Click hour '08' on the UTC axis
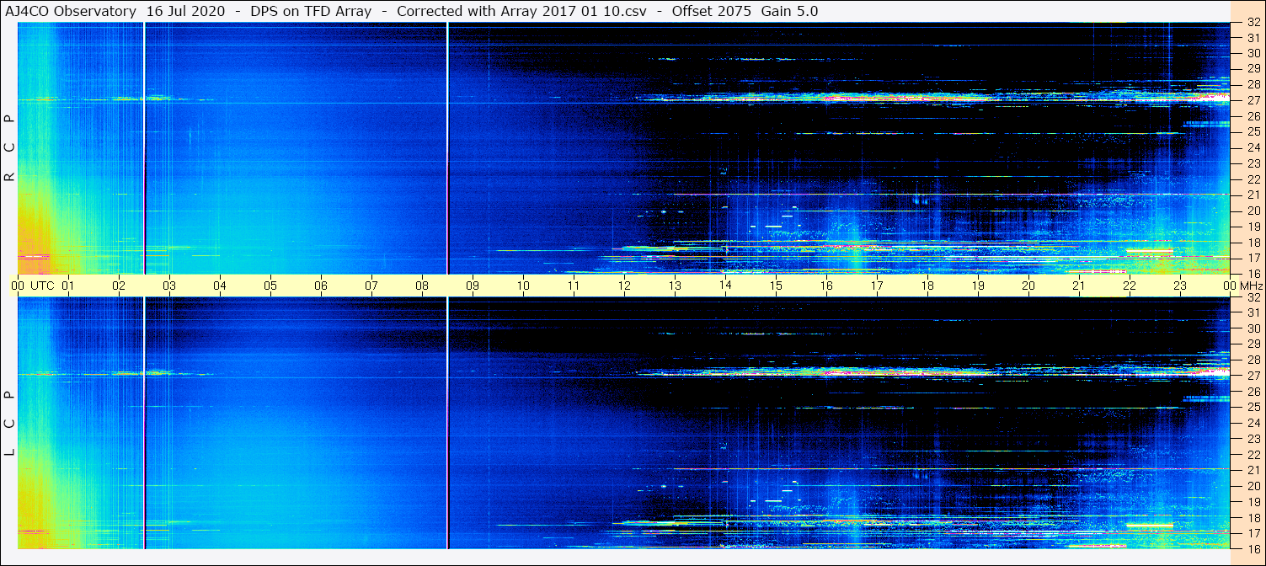This screenshot has width=1266, height=566. click(422, 286)
